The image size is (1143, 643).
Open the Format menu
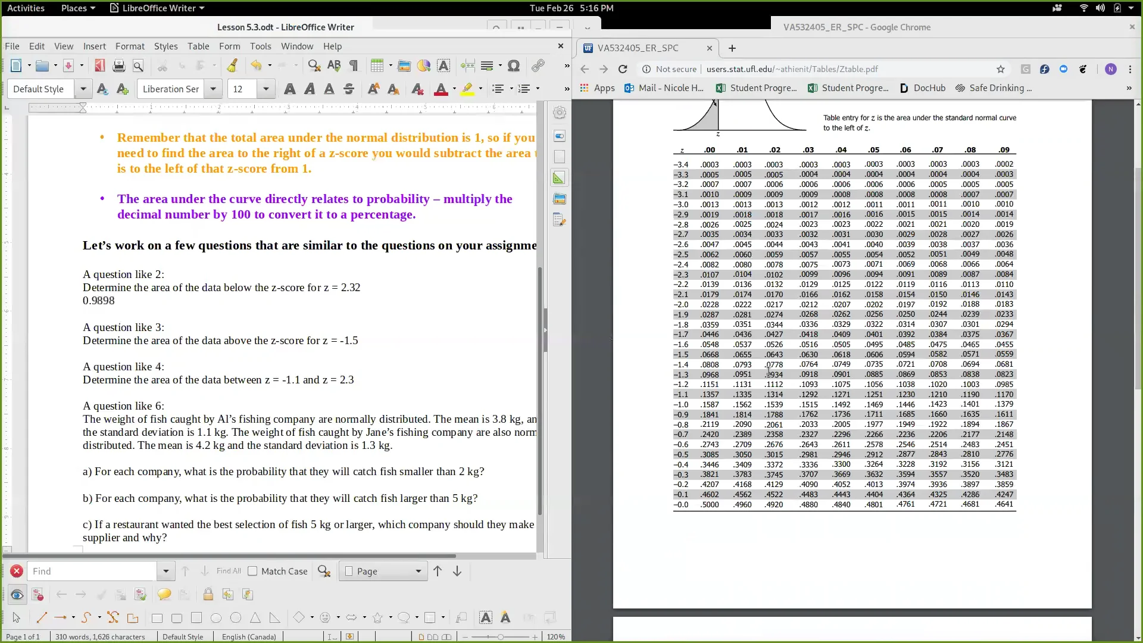coord(130,46)
